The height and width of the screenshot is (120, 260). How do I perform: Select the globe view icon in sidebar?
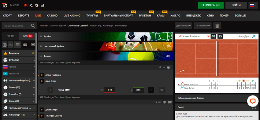click(x=5, y=45)
